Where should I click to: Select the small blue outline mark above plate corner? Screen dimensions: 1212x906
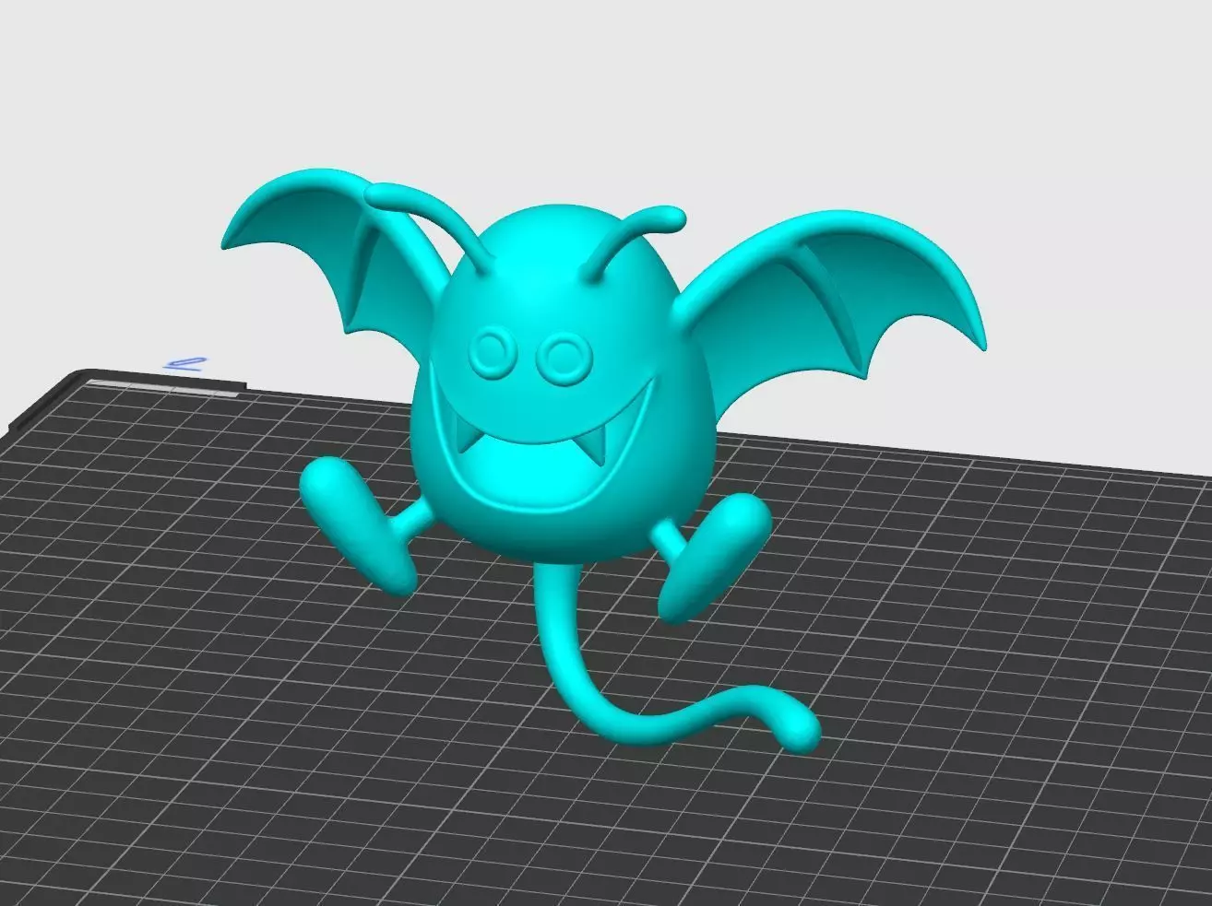point(185,363)
